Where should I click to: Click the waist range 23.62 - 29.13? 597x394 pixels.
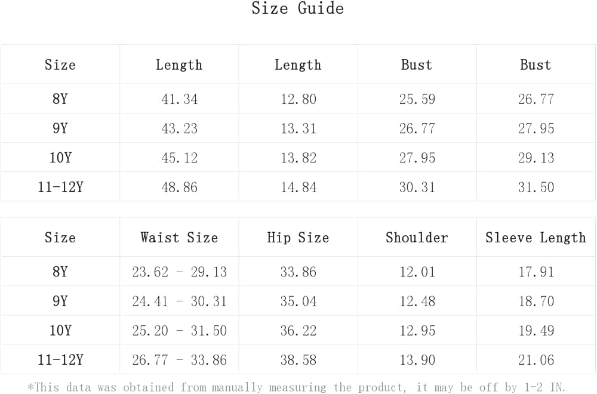pos(179,272)
